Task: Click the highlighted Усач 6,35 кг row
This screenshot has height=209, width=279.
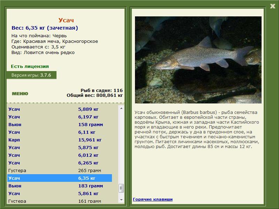Action: coord(60,178)
